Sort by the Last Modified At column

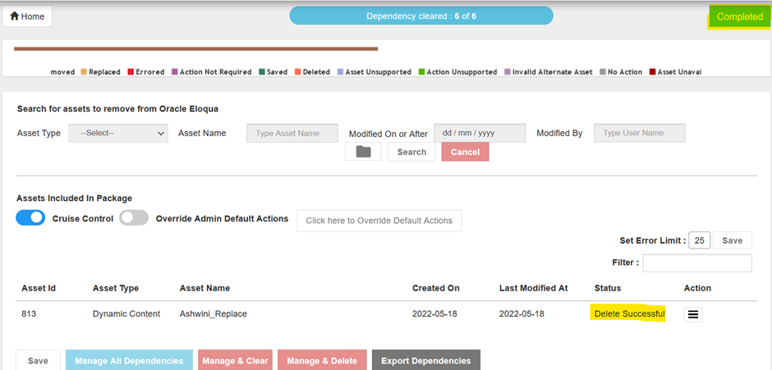click(x=533, y=288)
